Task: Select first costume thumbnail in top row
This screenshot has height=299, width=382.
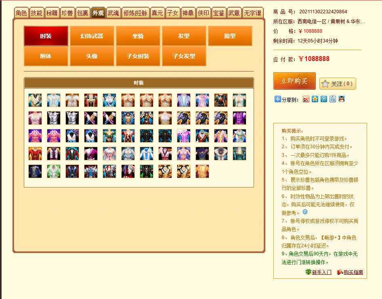Action: tap(35, 100)
